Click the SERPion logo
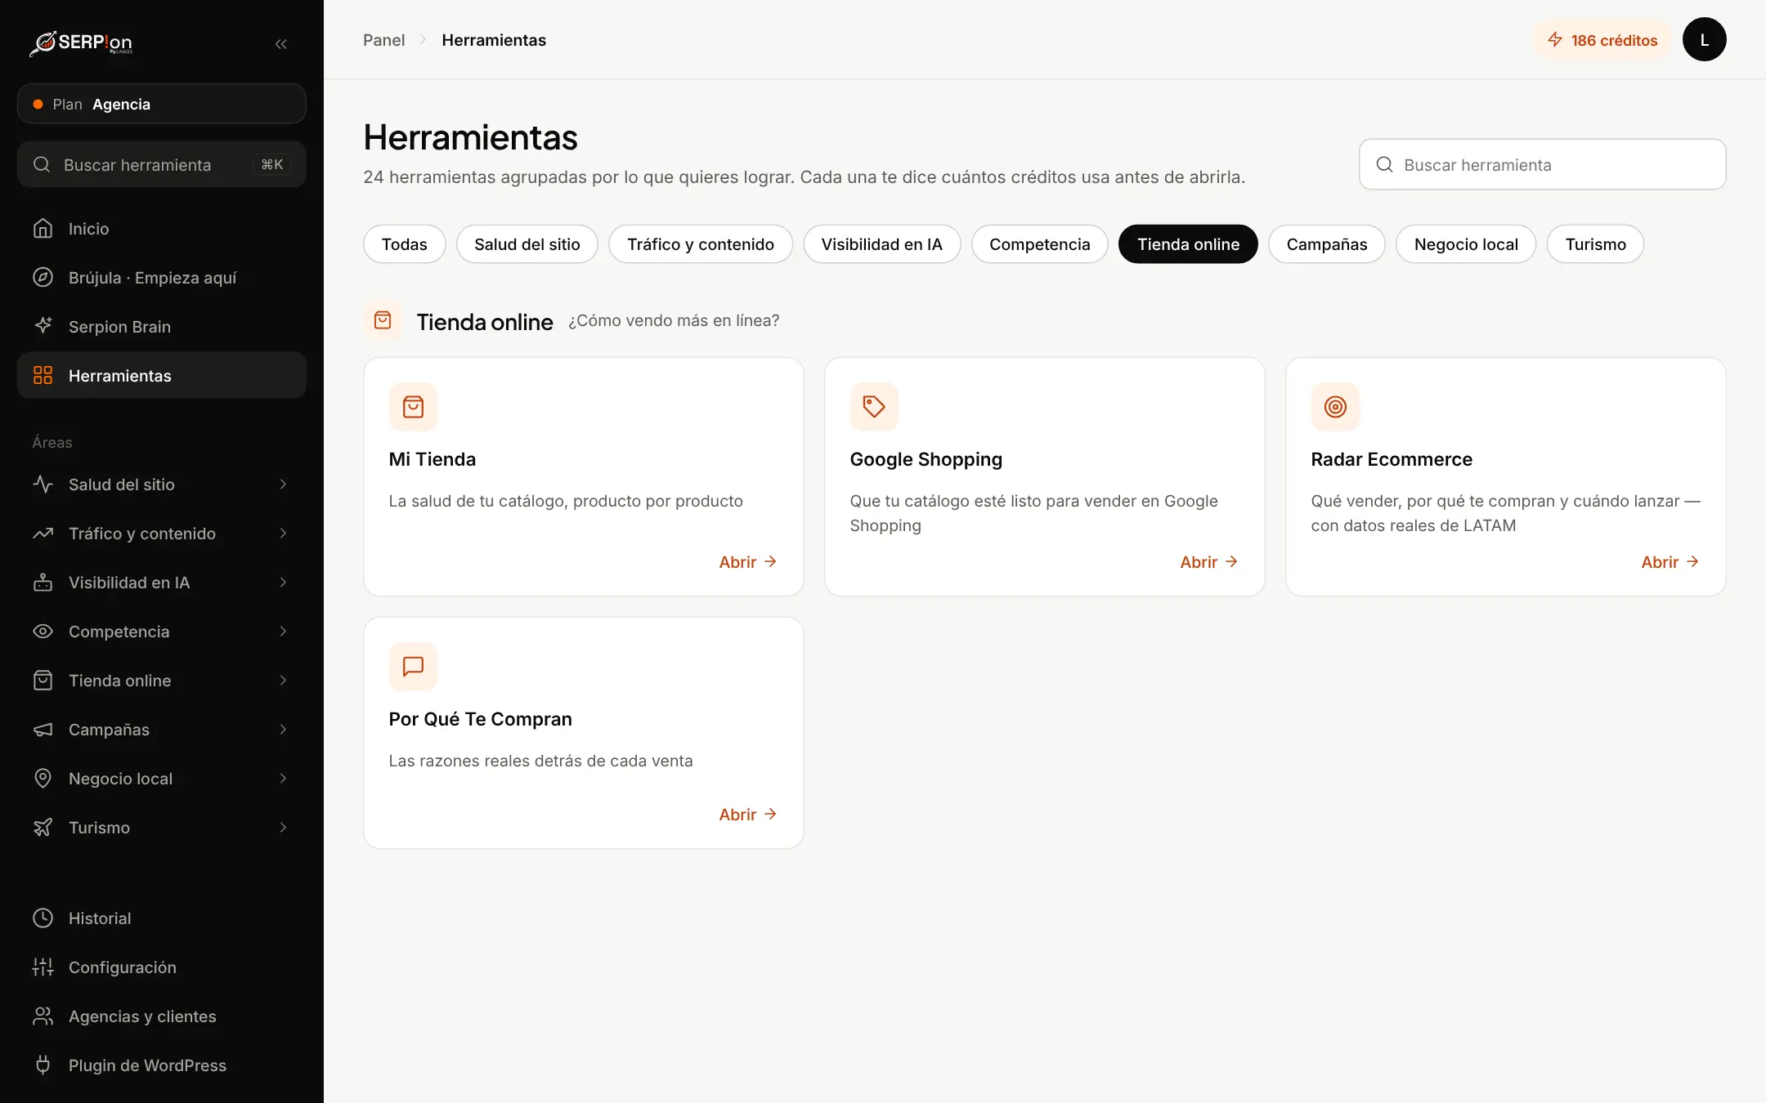This screenshot has height=1103, width=1766. [x=82, y=43]
